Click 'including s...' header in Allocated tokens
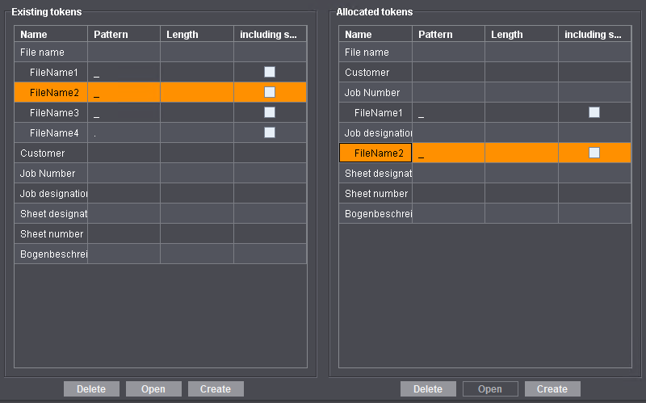Screen dimensions: 646x403 (594, 34)
